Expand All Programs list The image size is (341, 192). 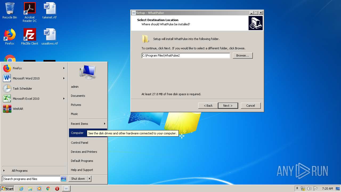pos(34,171)
